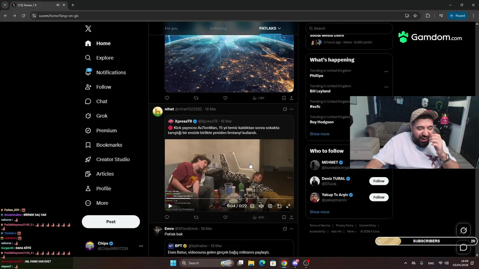Viewport: 479px width, 269px height.
Task: Open Cookie Policy link
Action: tap(367, 225)
